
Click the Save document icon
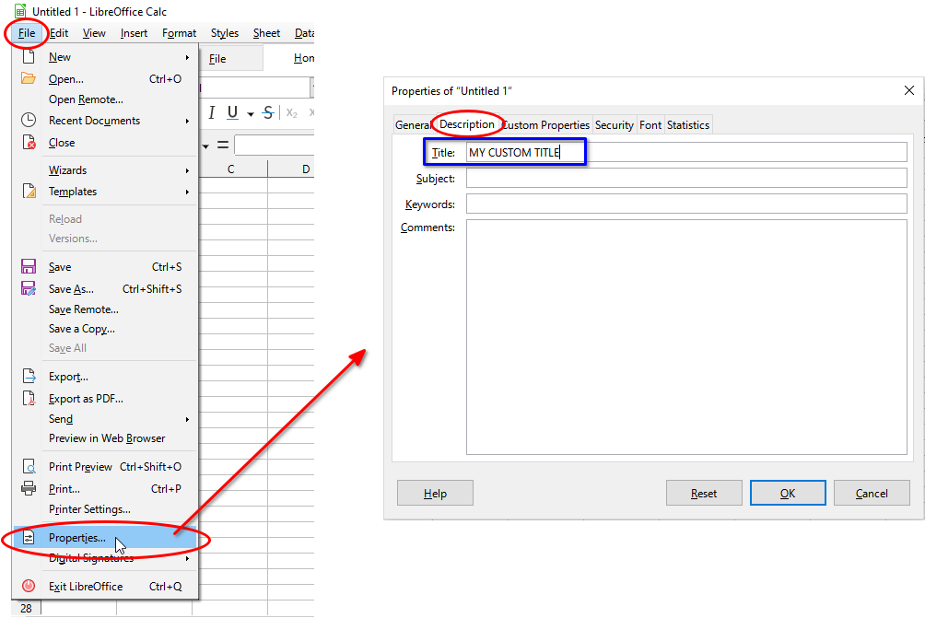(30, 266)
